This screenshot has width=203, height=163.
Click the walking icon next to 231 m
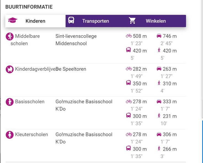159,115
